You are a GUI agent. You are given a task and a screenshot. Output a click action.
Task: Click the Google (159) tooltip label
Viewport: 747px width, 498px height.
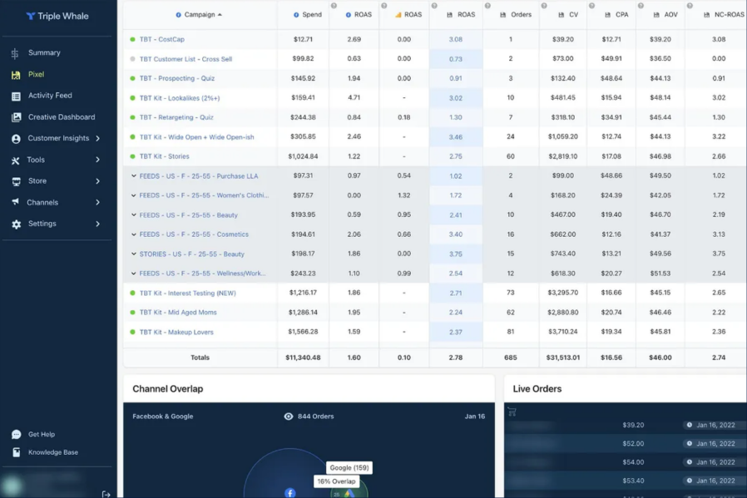point(349,467)
